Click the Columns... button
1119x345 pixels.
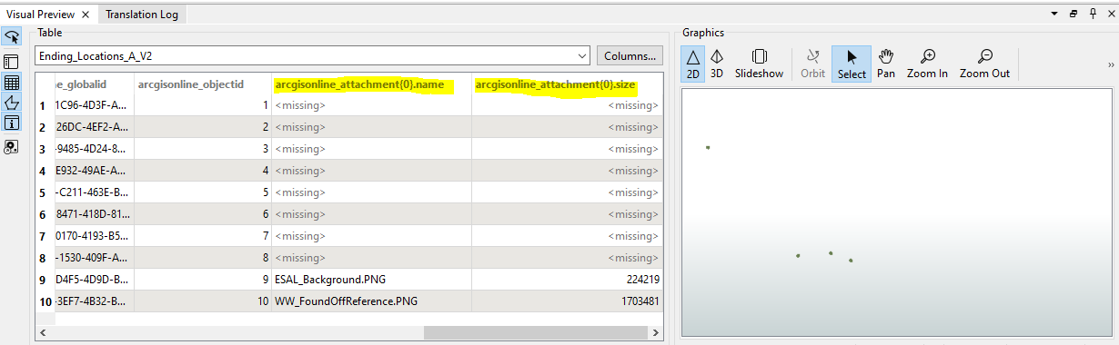coord(630,55)
